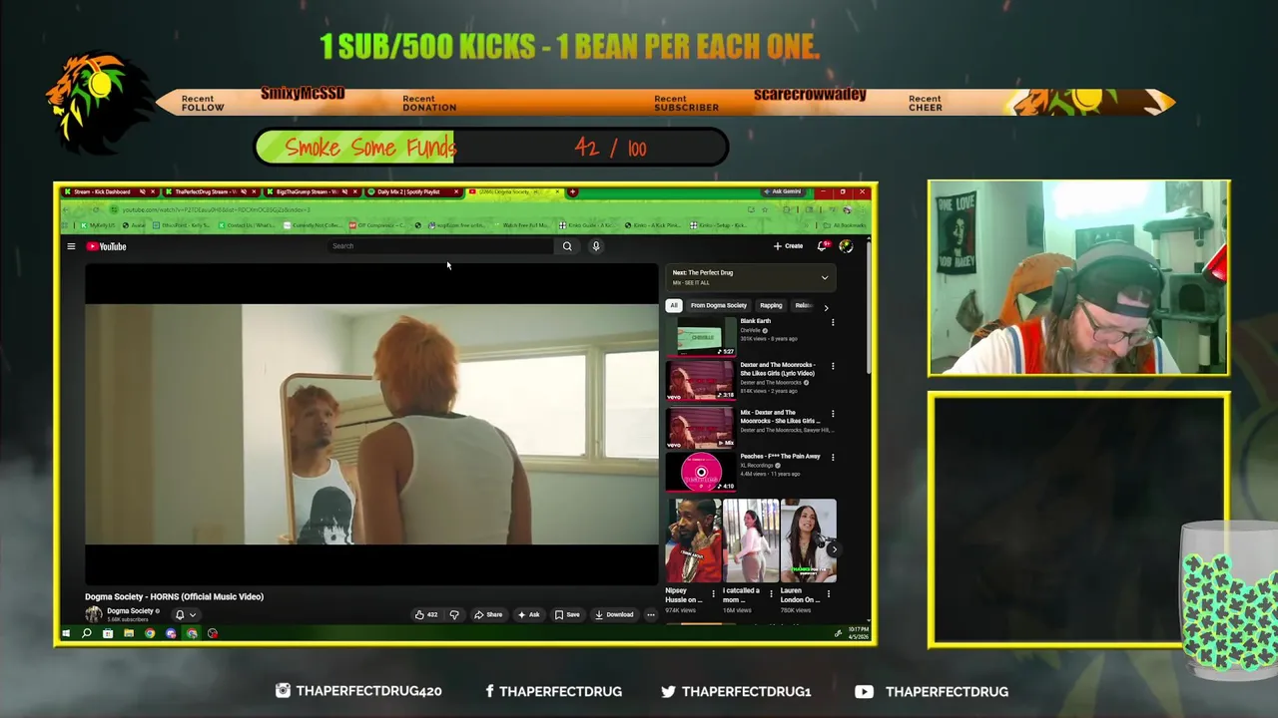1278x718 pixels.
Task: Click the YouTube logo
Action: tap(106, 246)
